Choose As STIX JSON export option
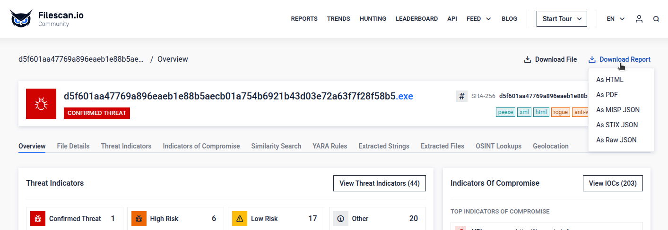Screen dimensions: 668x230 (x=617, y=125)
